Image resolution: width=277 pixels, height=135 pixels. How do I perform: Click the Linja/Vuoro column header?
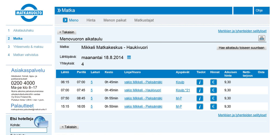click(133, 72)
